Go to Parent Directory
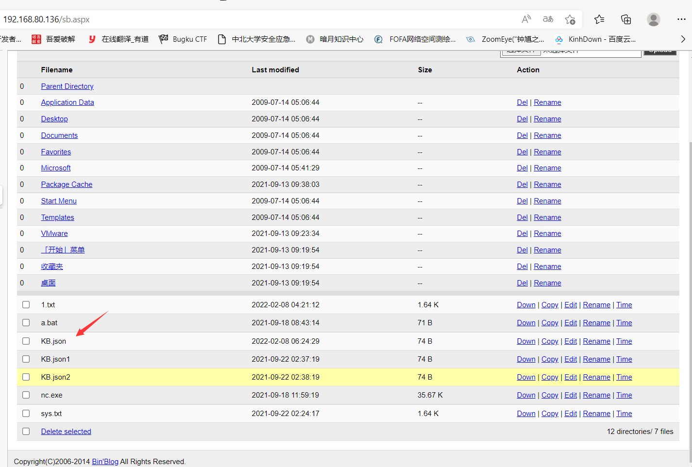This screenshot has width=692, height=467. point(67,86)
